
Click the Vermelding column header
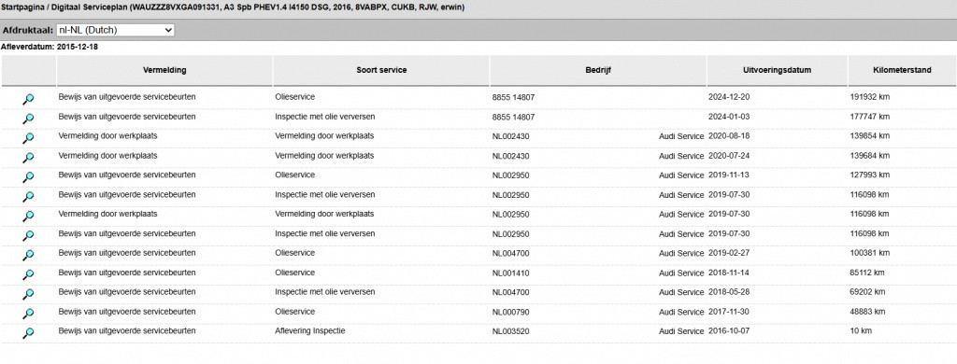(164, 70)
